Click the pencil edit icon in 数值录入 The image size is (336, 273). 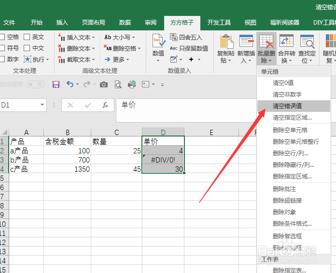[x=174, y=59]
